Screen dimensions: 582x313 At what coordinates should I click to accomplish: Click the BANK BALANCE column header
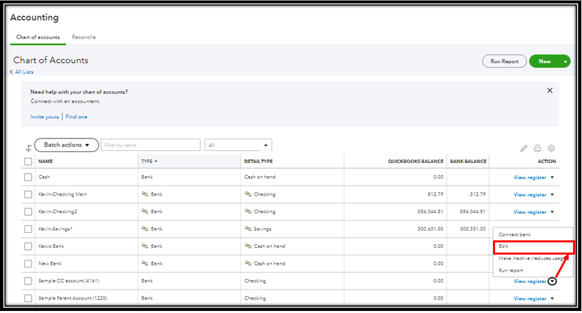(x=468, y=161)
